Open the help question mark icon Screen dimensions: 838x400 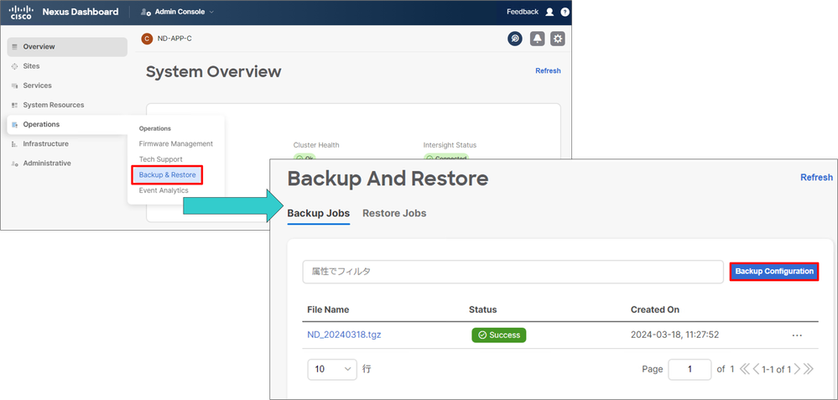(565, 12)
